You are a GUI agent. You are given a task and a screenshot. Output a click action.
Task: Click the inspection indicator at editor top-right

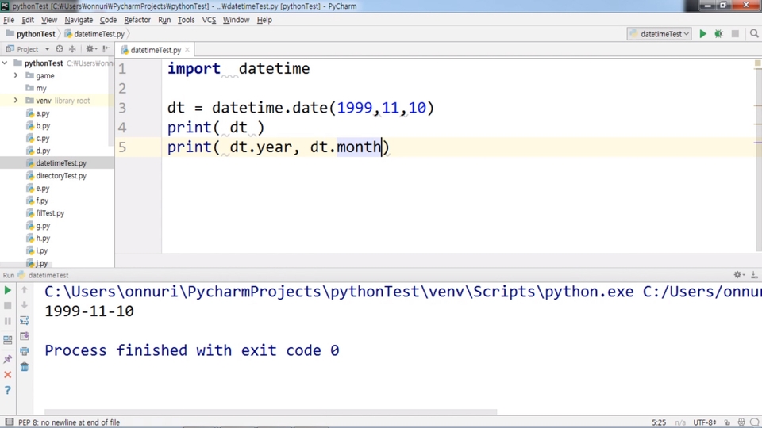(757, 63)
